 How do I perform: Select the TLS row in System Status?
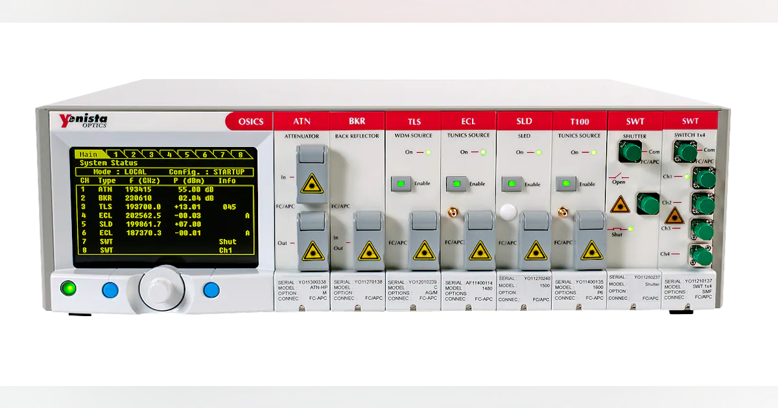pyautogui.click(x=162, y=207)
